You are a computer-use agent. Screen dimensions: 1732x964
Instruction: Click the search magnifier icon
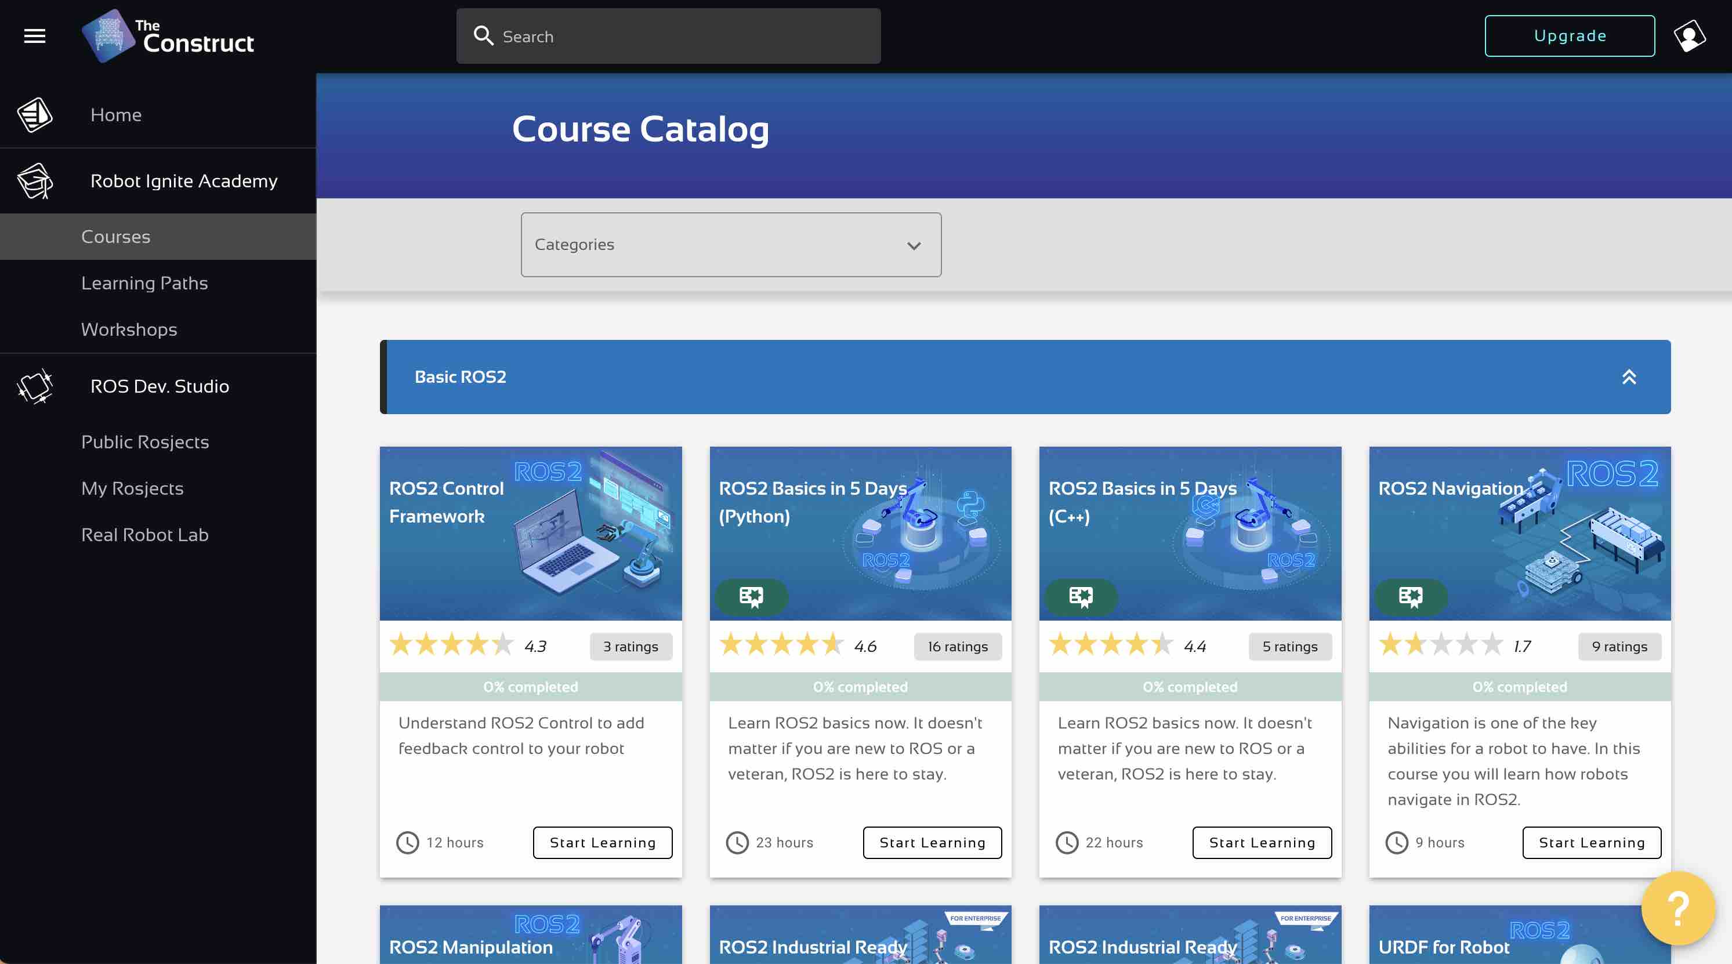click(483, 35)
